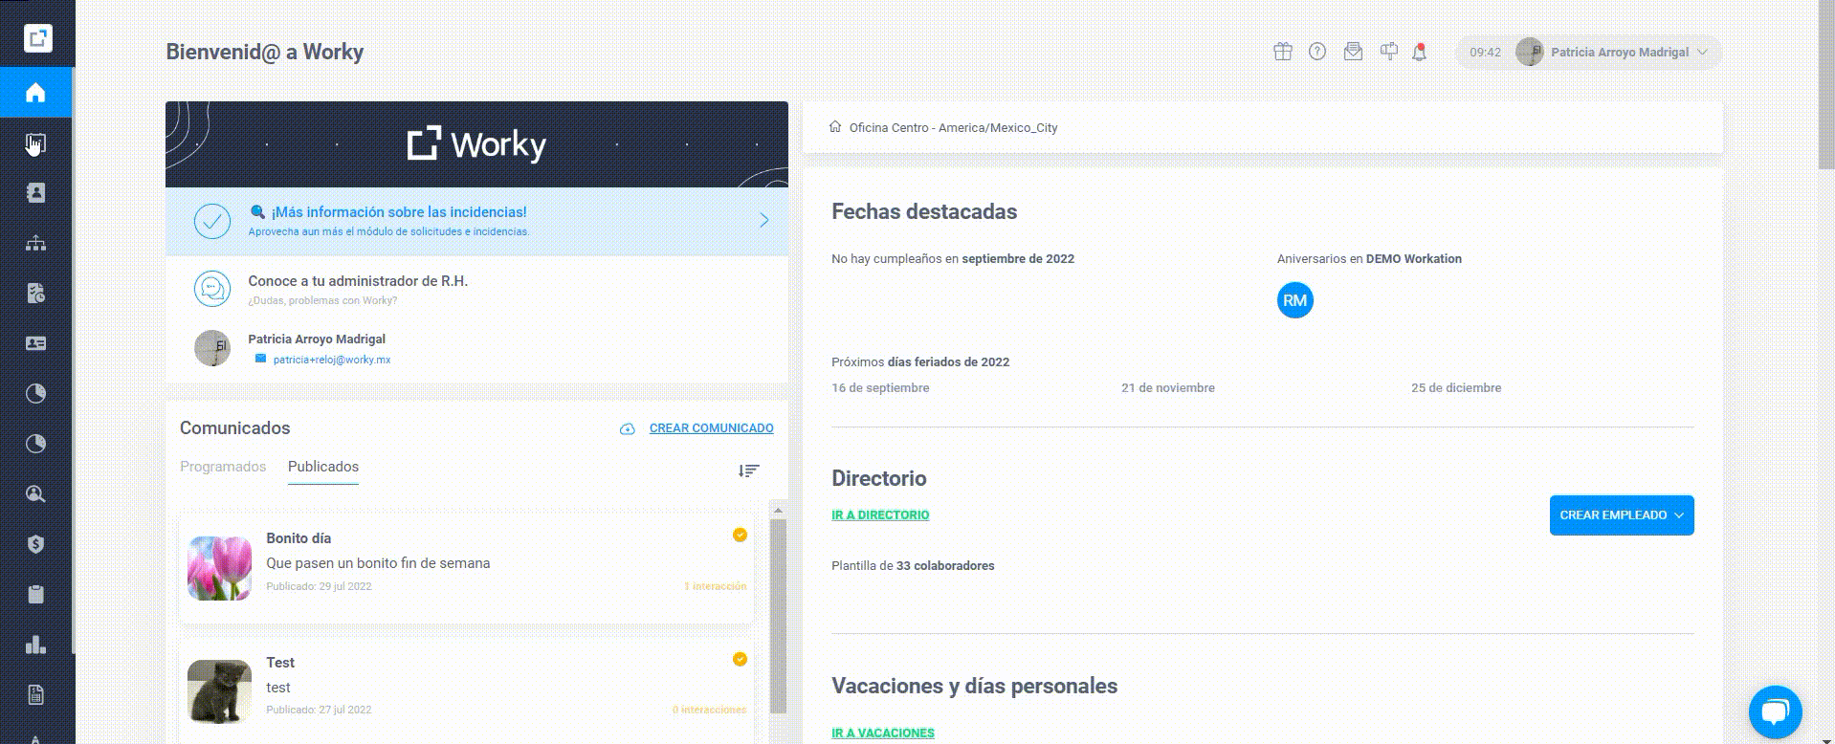Click the Más información sobre las incidencias banner text
This screenshot has width=1835, height=744.
coord(399,212)
